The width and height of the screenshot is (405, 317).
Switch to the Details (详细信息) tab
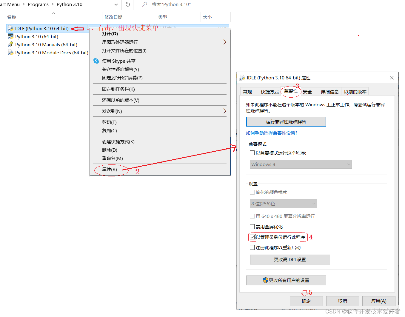point(329,92)
